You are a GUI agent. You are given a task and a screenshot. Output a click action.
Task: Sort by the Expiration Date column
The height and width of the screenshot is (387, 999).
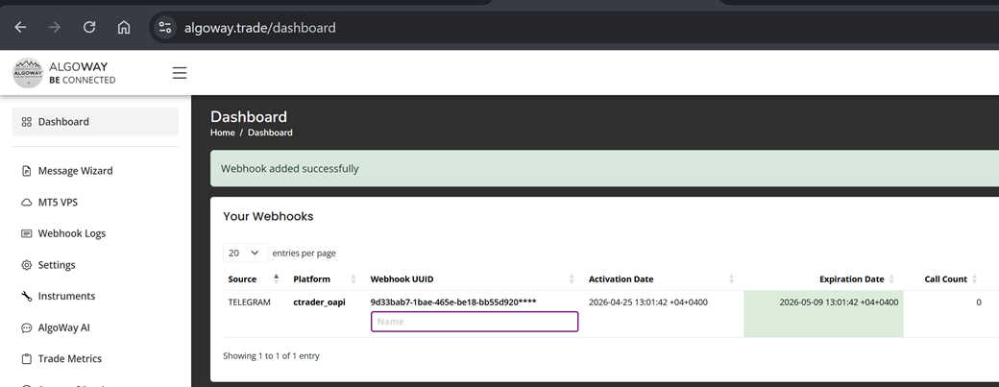click(x=823, y=278)
